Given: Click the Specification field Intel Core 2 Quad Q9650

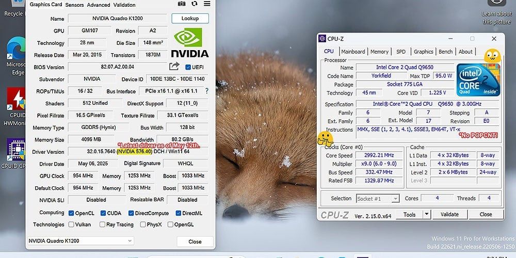Looking at the screenshot, I should (x=427, y=104).
